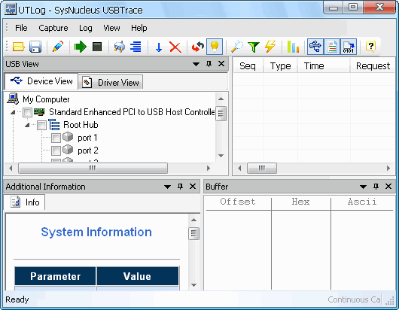Pin the Additional Information panel
This screenshot has height=310, width=399.
[x=181, y=187]
